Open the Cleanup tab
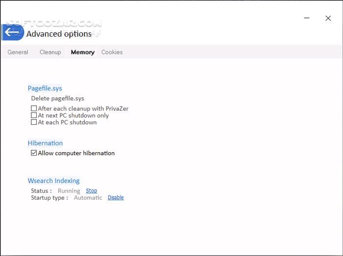The width and height of the screenshot is (343, 256). (50, 52)
